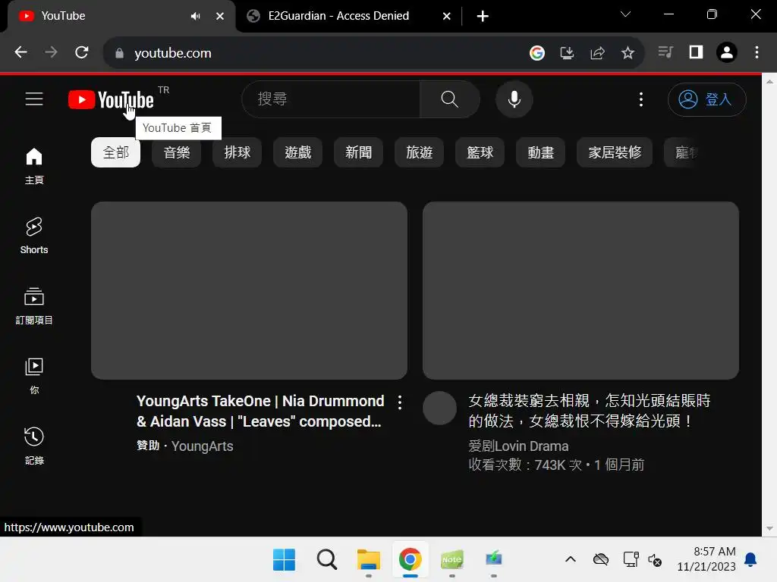Open YouTube settings three-dot menu
The image size is (777, 582).
coord(640,99)
